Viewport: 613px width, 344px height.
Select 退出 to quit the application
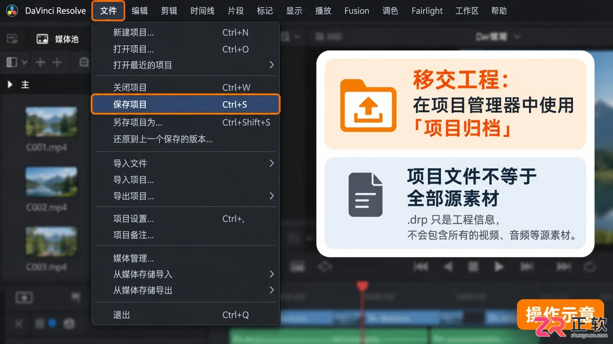click(186, 315)
